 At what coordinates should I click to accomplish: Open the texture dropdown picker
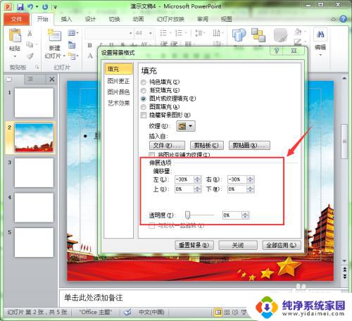pos(186,126)
